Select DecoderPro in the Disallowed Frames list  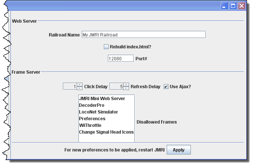coord(92,105)
